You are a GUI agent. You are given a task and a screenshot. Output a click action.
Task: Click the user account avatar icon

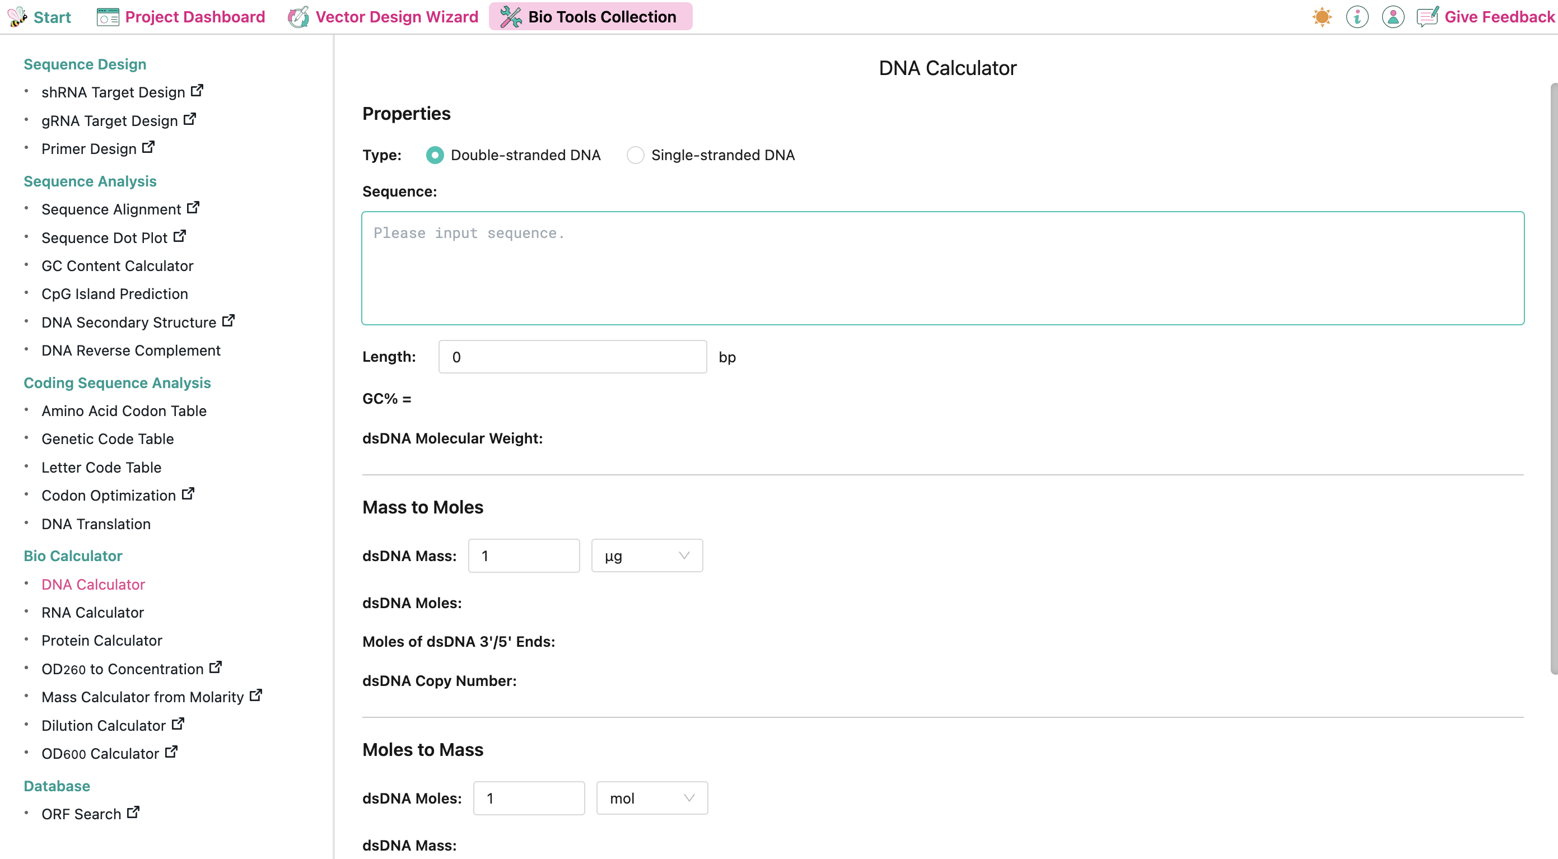pos(1392,16)
